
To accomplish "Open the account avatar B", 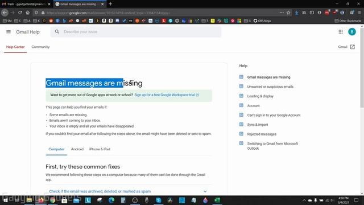I will coord(351,32).
